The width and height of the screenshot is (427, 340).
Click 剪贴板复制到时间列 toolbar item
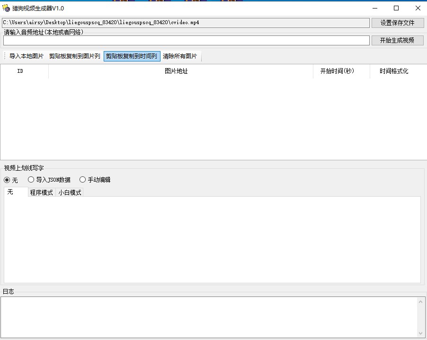coord(132,56)
